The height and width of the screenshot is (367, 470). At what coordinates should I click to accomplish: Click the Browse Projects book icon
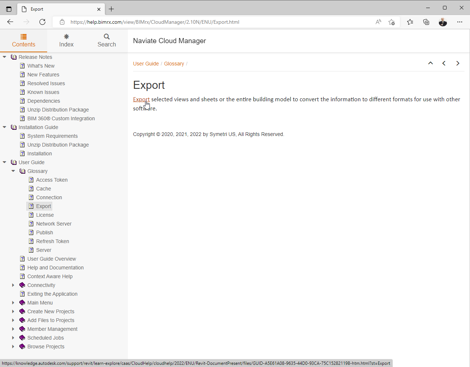point(22,347)
